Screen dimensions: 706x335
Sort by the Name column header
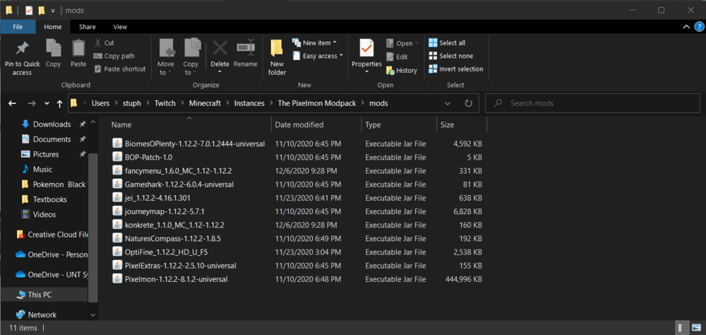coord(189,125)
